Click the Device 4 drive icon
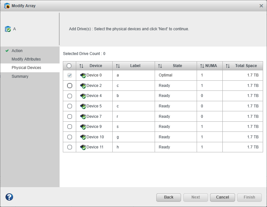 (83, 96)
